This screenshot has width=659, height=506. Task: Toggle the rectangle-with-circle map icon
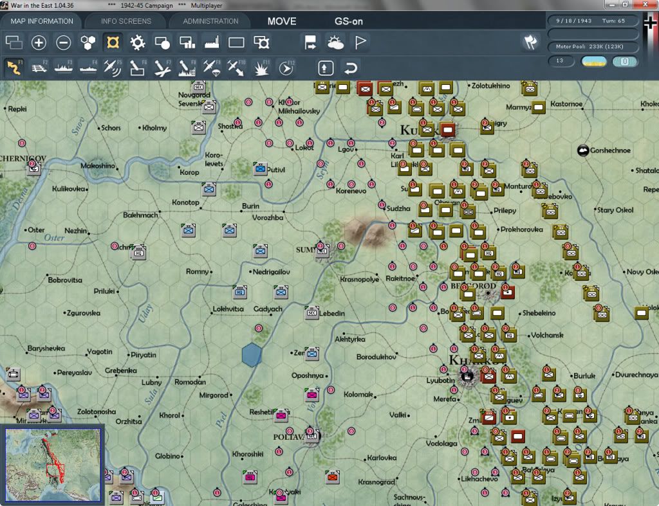pyautogui.click(x=162, y=42)
